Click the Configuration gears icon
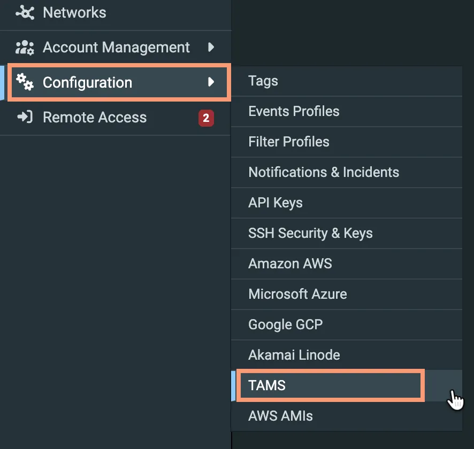Viewport: 474px width, 449px height. [25, 82]
